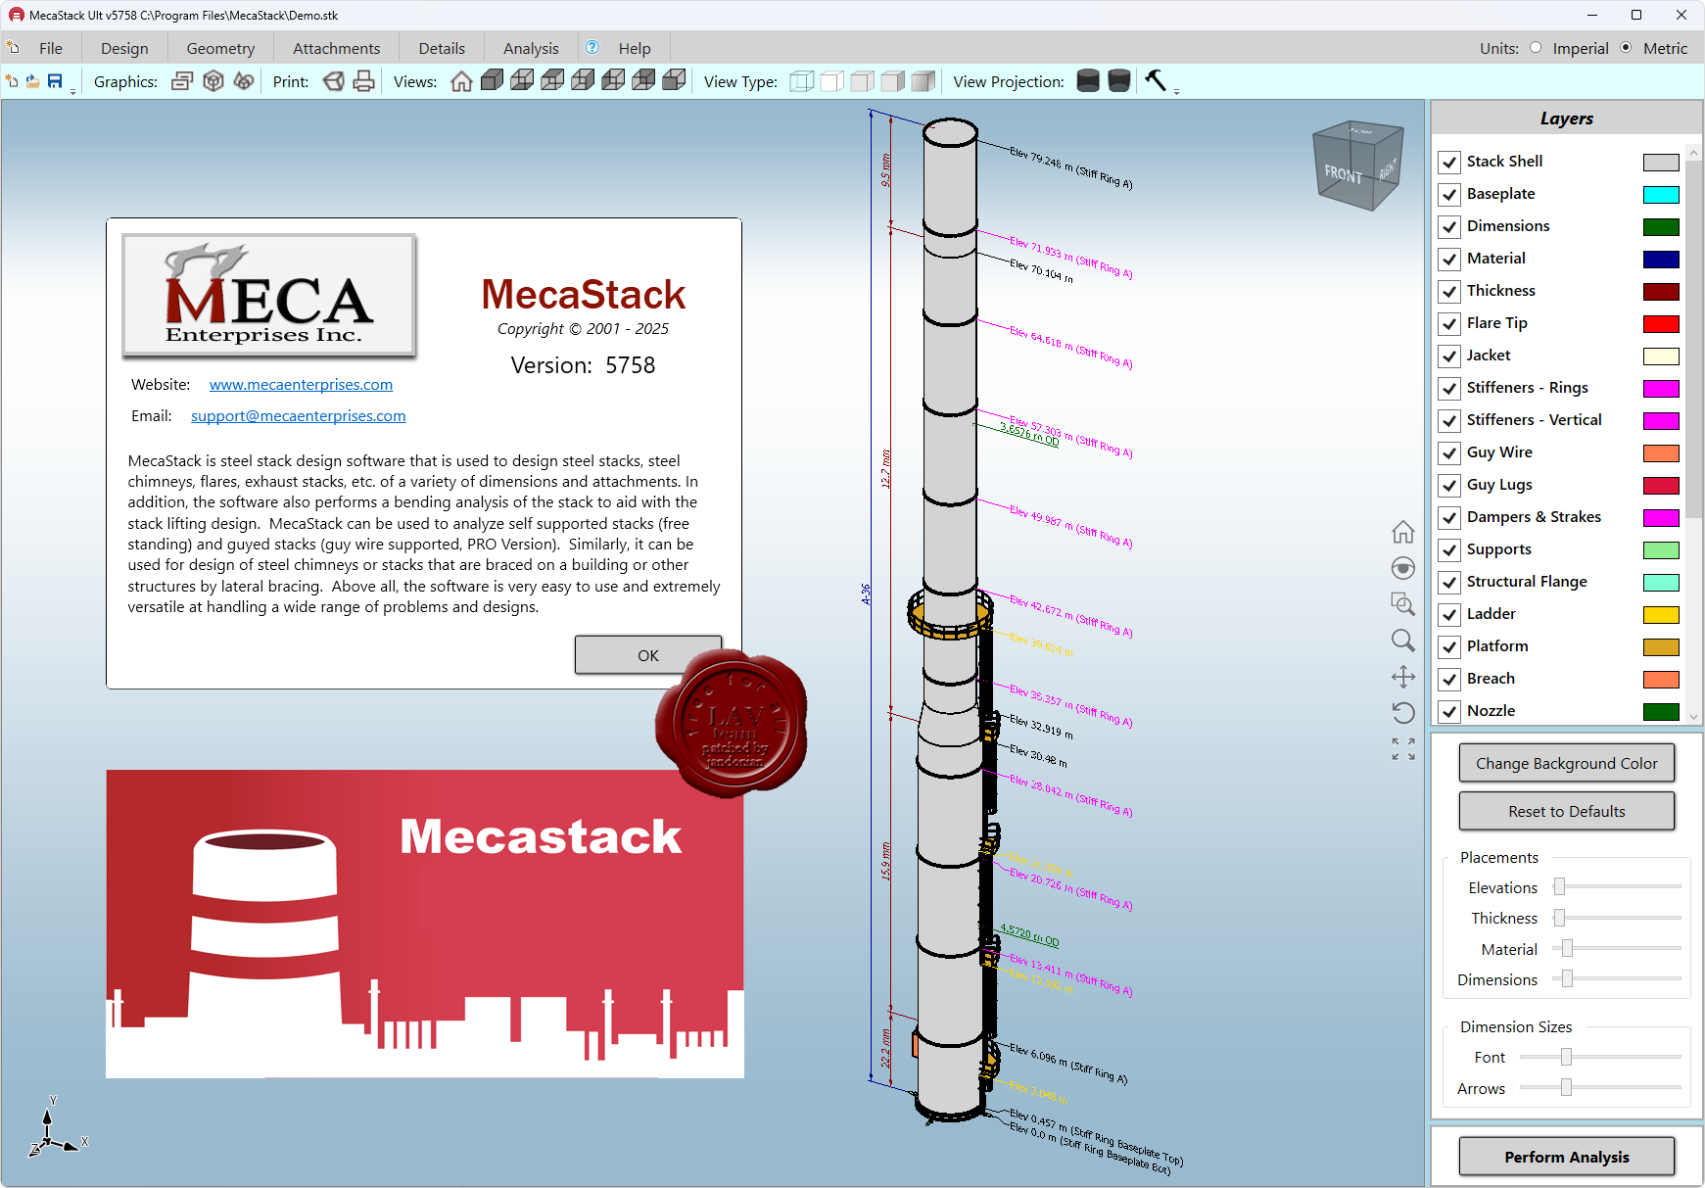Select the last shaded View Type cube
This screenshot has width=1705, height=1188.
pos(923,81)
